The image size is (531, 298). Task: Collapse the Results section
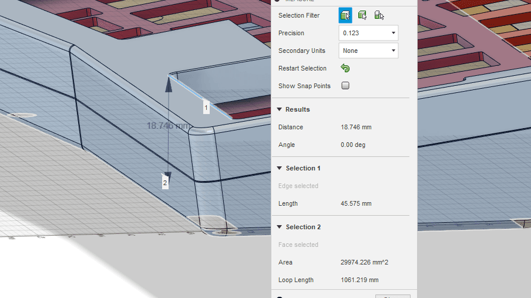pos(280,109)
